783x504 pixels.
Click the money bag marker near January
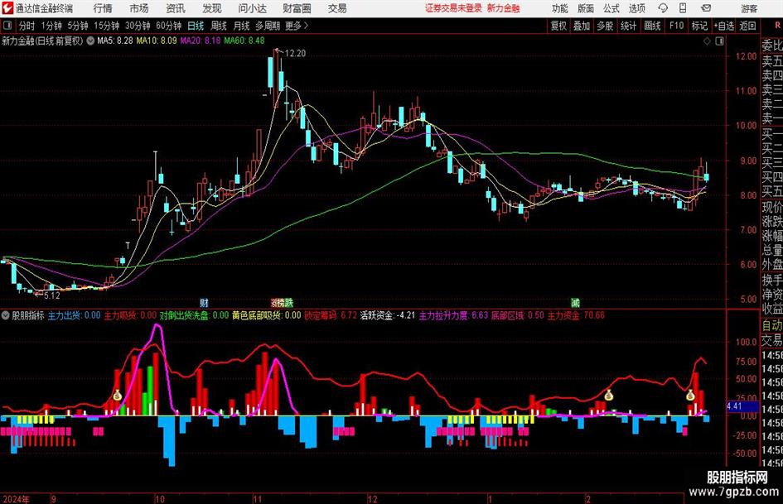point(609,396)
